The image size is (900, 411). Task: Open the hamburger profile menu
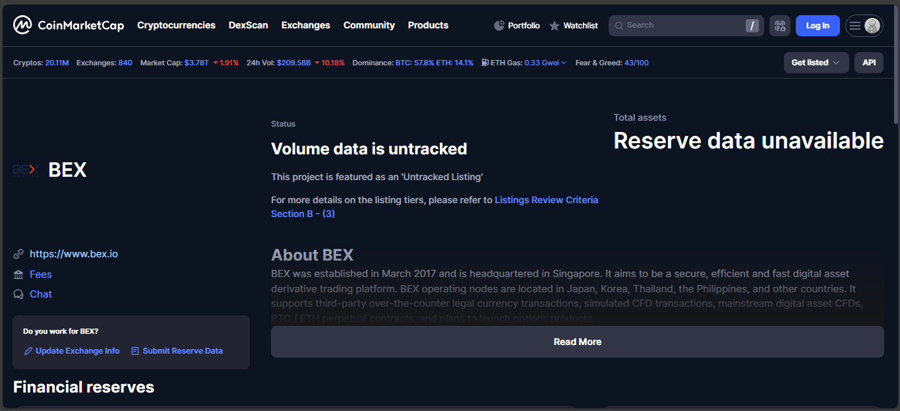coord(864,26)
